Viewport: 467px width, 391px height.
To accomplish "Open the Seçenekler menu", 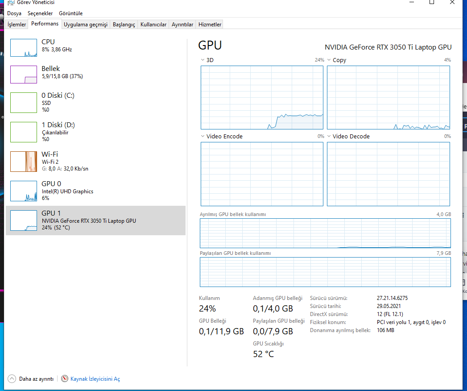I will [x=40, y=13].
